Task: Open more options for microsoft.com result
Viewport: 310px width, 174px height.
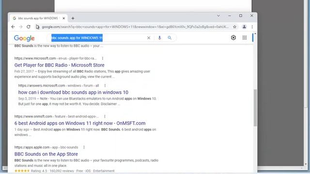Action: (x=103, y=58)
